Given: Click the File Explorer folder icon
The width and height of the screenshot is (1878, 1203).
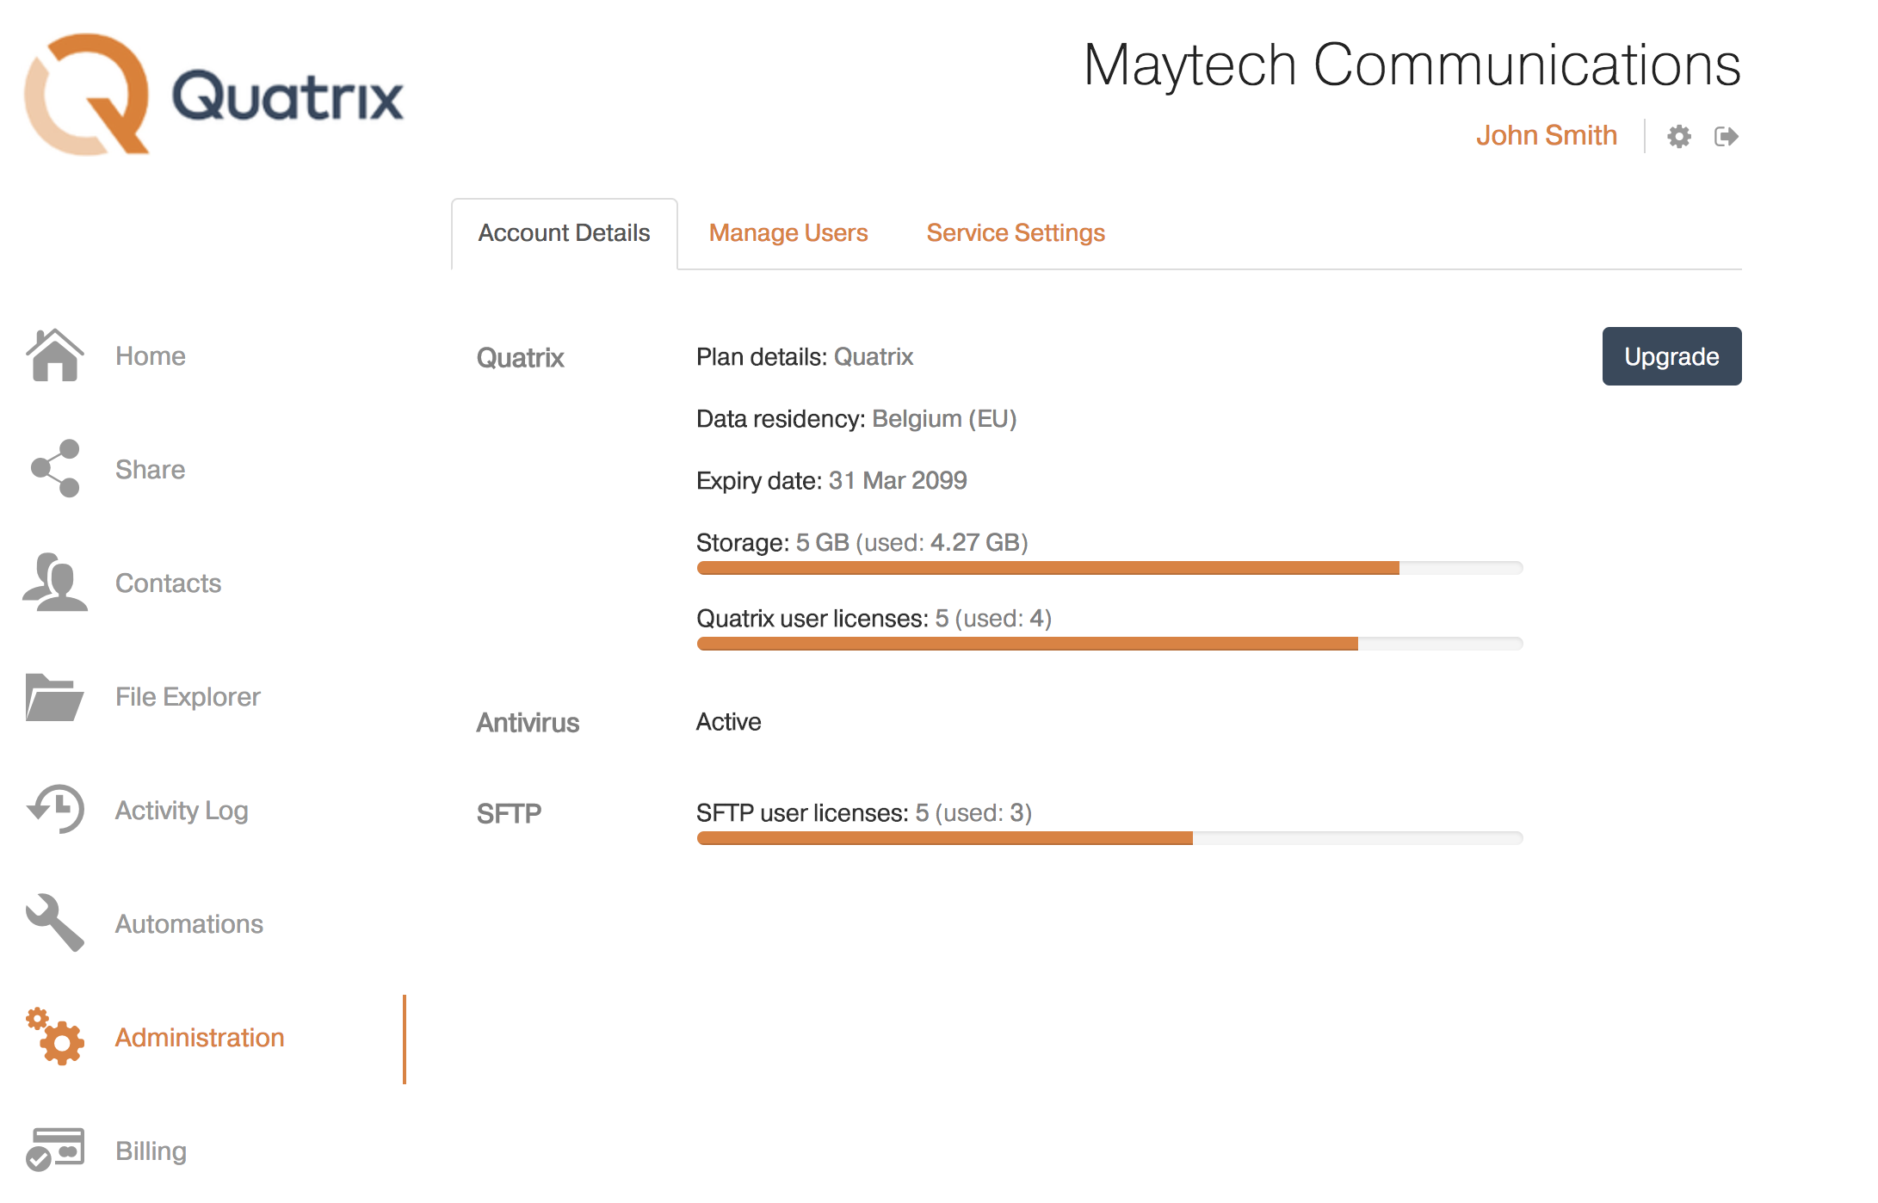Looking at the screenshot, I should point(54,696).
